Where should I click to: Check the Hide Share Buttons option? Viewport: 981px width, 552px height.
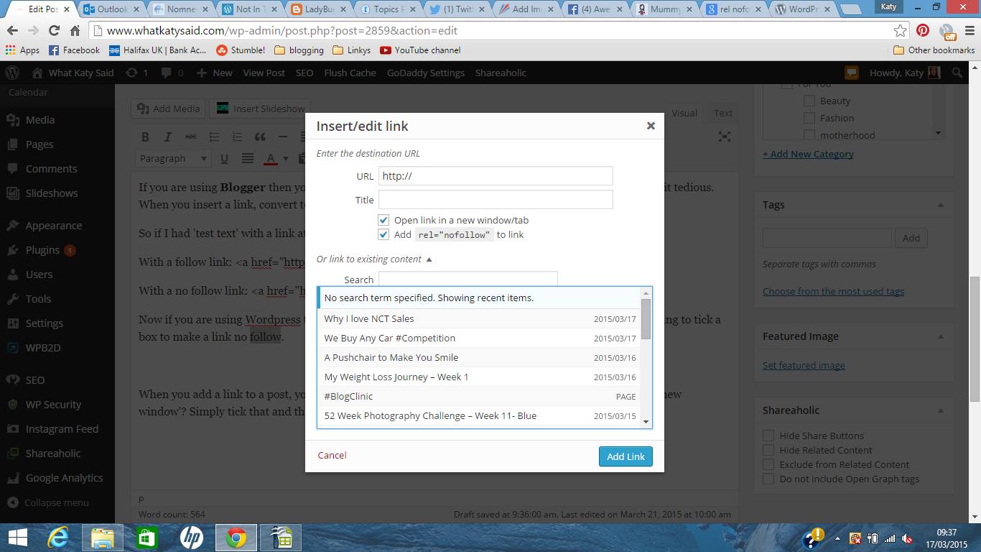click(x=768, y=436)
